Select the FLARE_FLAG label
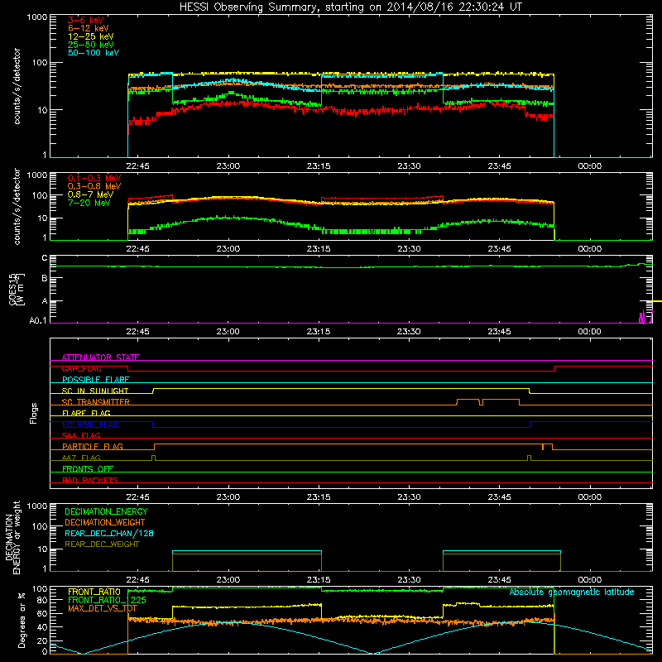This screenshot has height=662, width=662. coord(86,413)
